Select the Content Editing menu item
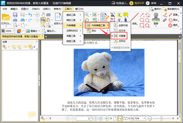 tap(73, 25)
